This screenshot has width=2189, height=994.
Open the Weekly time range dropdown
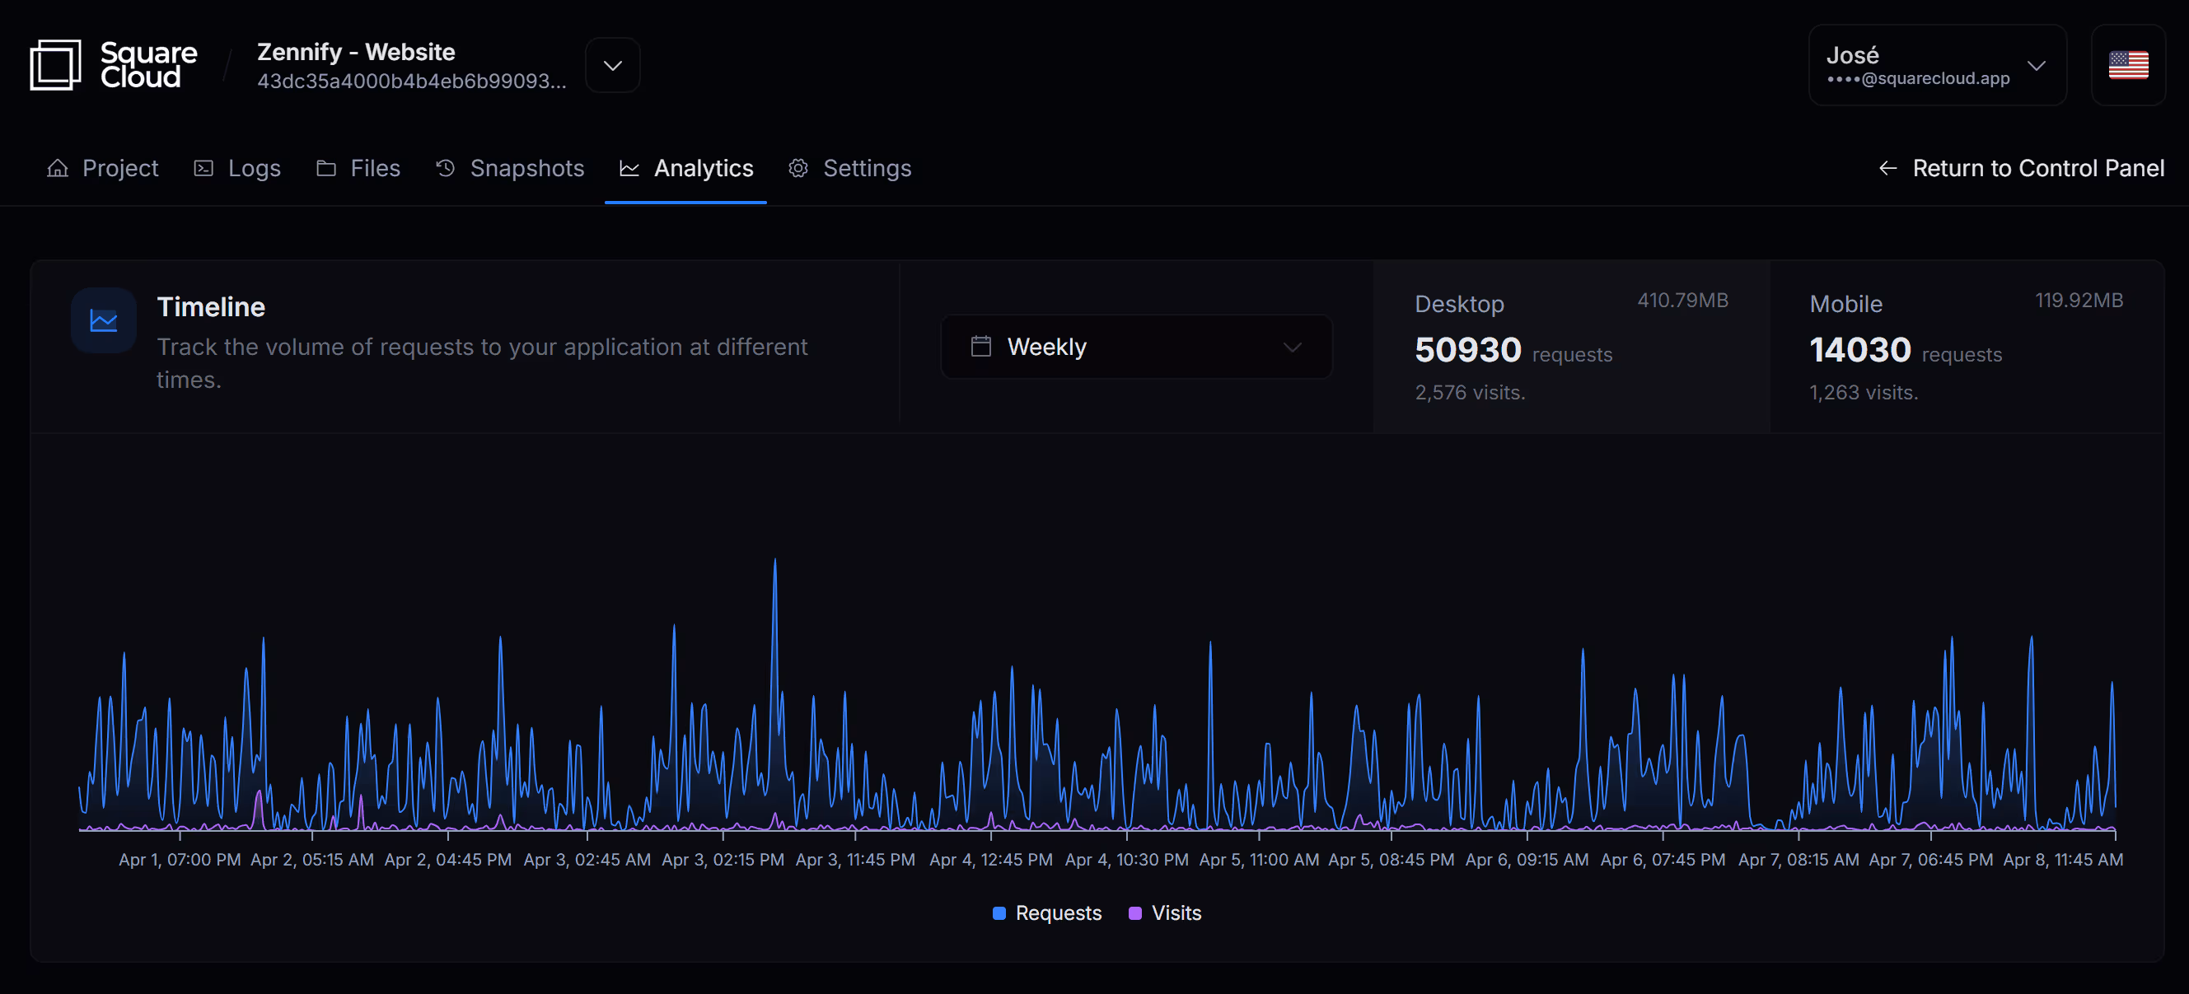click(x=1136, y=347)
